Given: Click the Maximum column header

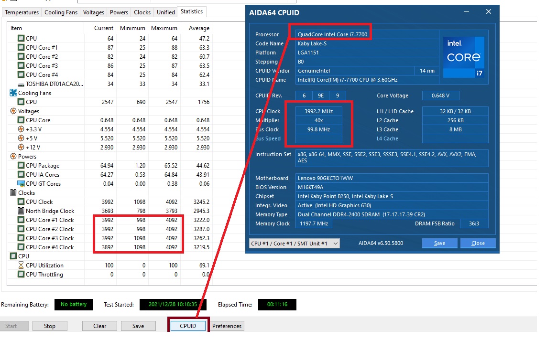Looking at the screenshot, I should (164, 28).
